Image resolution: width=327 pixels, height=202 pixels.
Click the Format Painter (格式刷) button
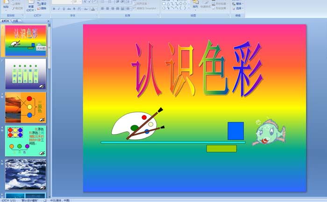17,8
